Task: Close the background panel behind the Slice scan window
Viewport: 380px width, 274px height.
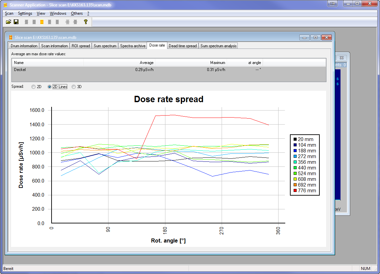Action: coord(342,58)
